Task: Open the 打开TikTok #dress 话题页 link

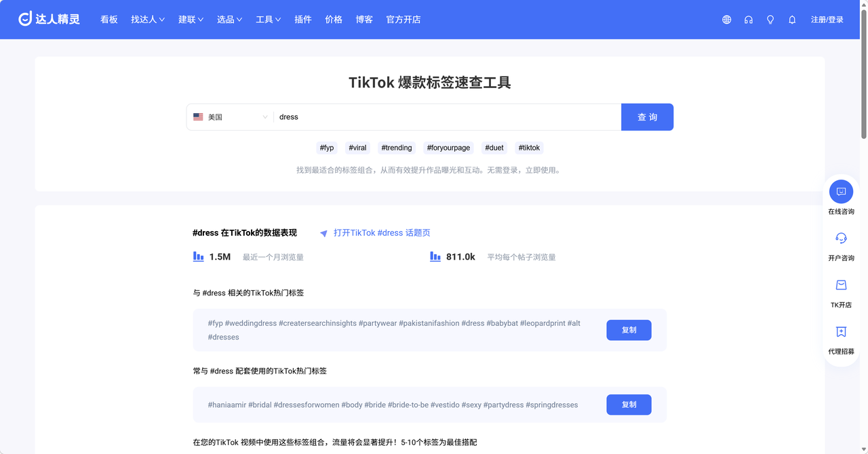Action: click(x=381, y=233)
